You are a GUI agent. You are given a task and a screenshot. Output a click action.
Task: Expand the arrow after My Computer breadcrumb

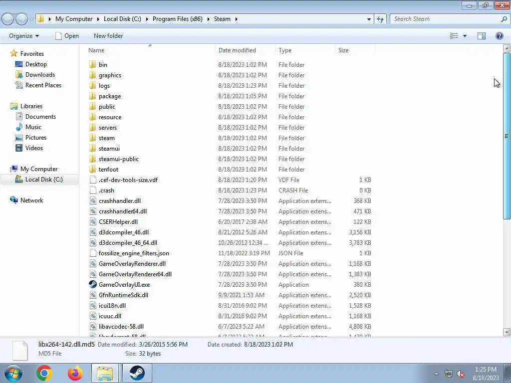click(x=98, y=19)
